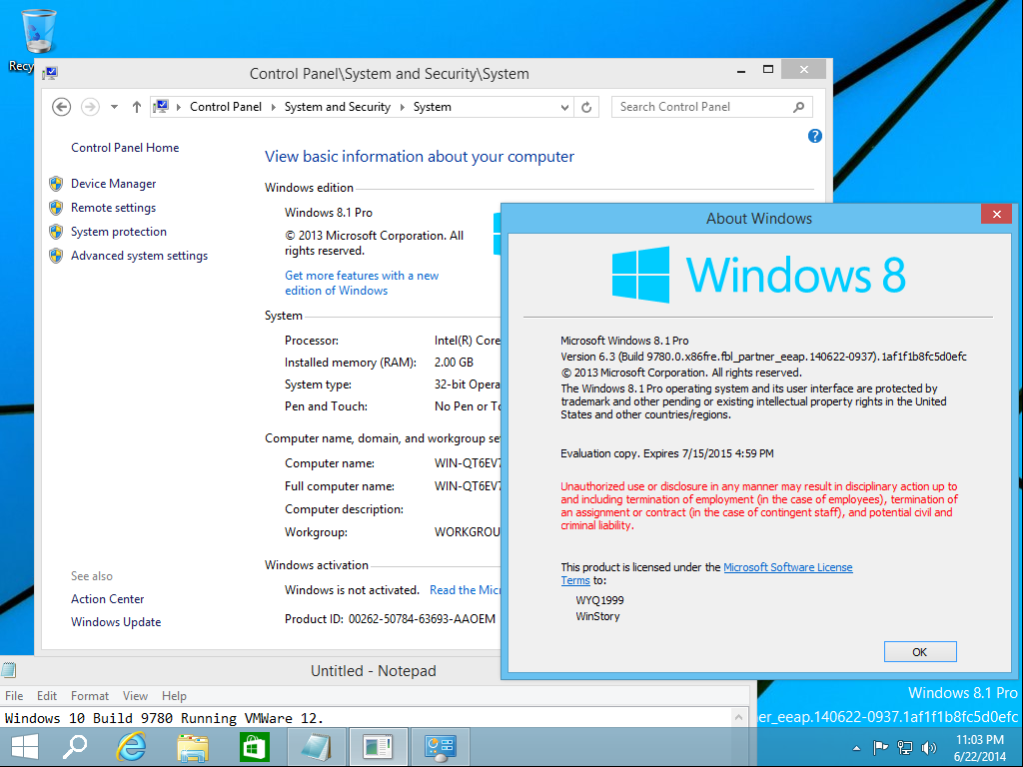Open Control Panel Home link
Image resolution: width=1023 pixels, height=767 pixels.
pyautogui.click(x=125, y=148)
